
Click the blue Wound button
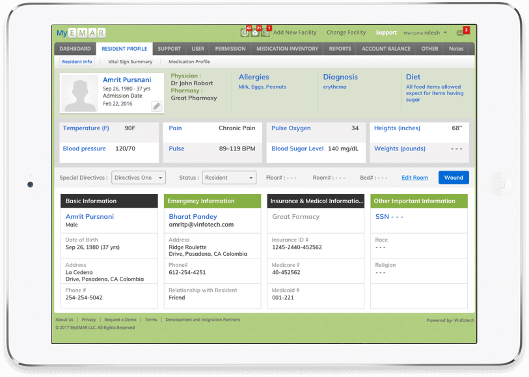click(454, 178)
